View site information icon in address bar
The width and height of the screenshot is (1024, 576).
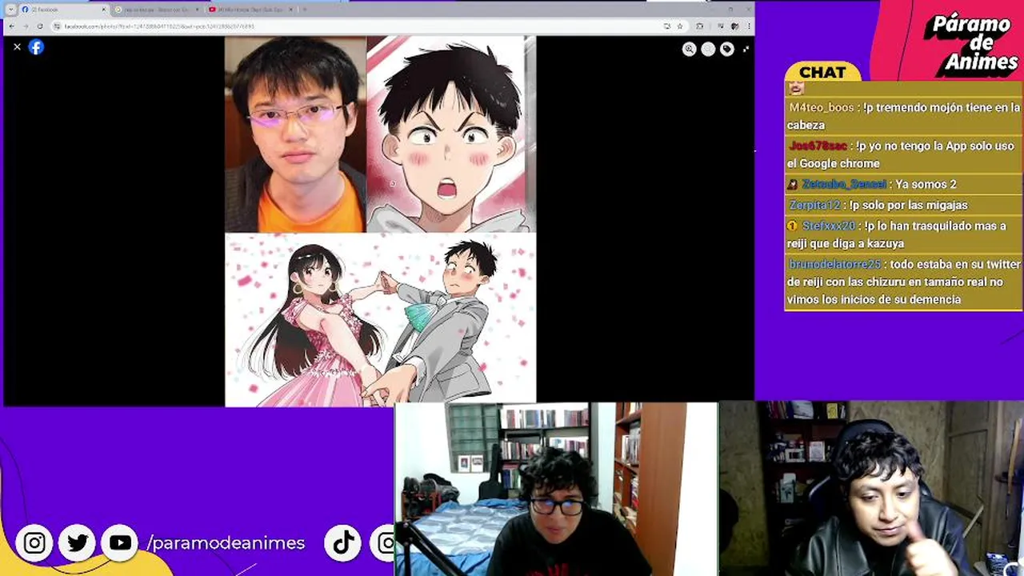(57, 26)
